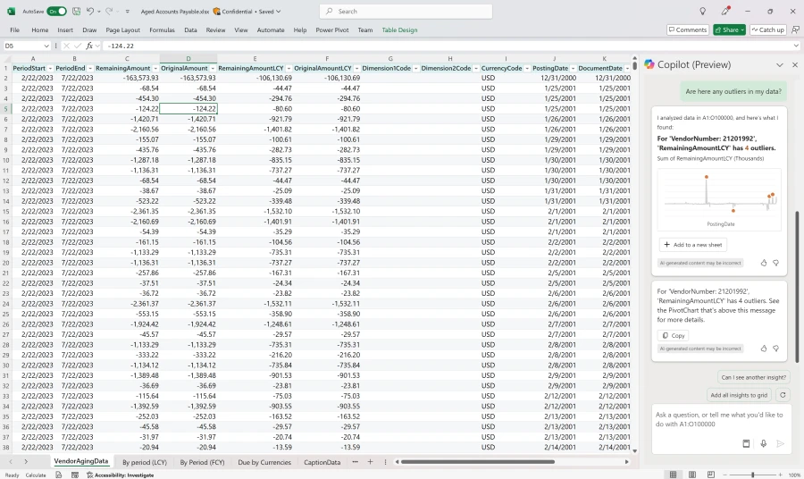Image resolution: width=804 pixels, height=479 pixels.
Task: Close the Copilot pane with X
Action: click(795, 64)
